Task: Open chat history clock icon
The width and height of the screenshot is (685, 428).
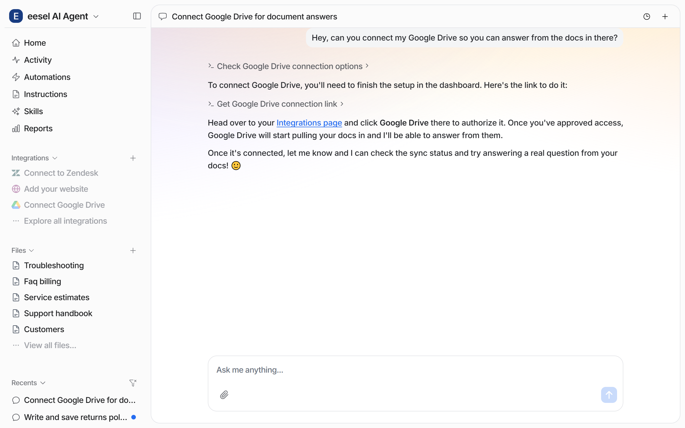Action: [x=647, y=17]
